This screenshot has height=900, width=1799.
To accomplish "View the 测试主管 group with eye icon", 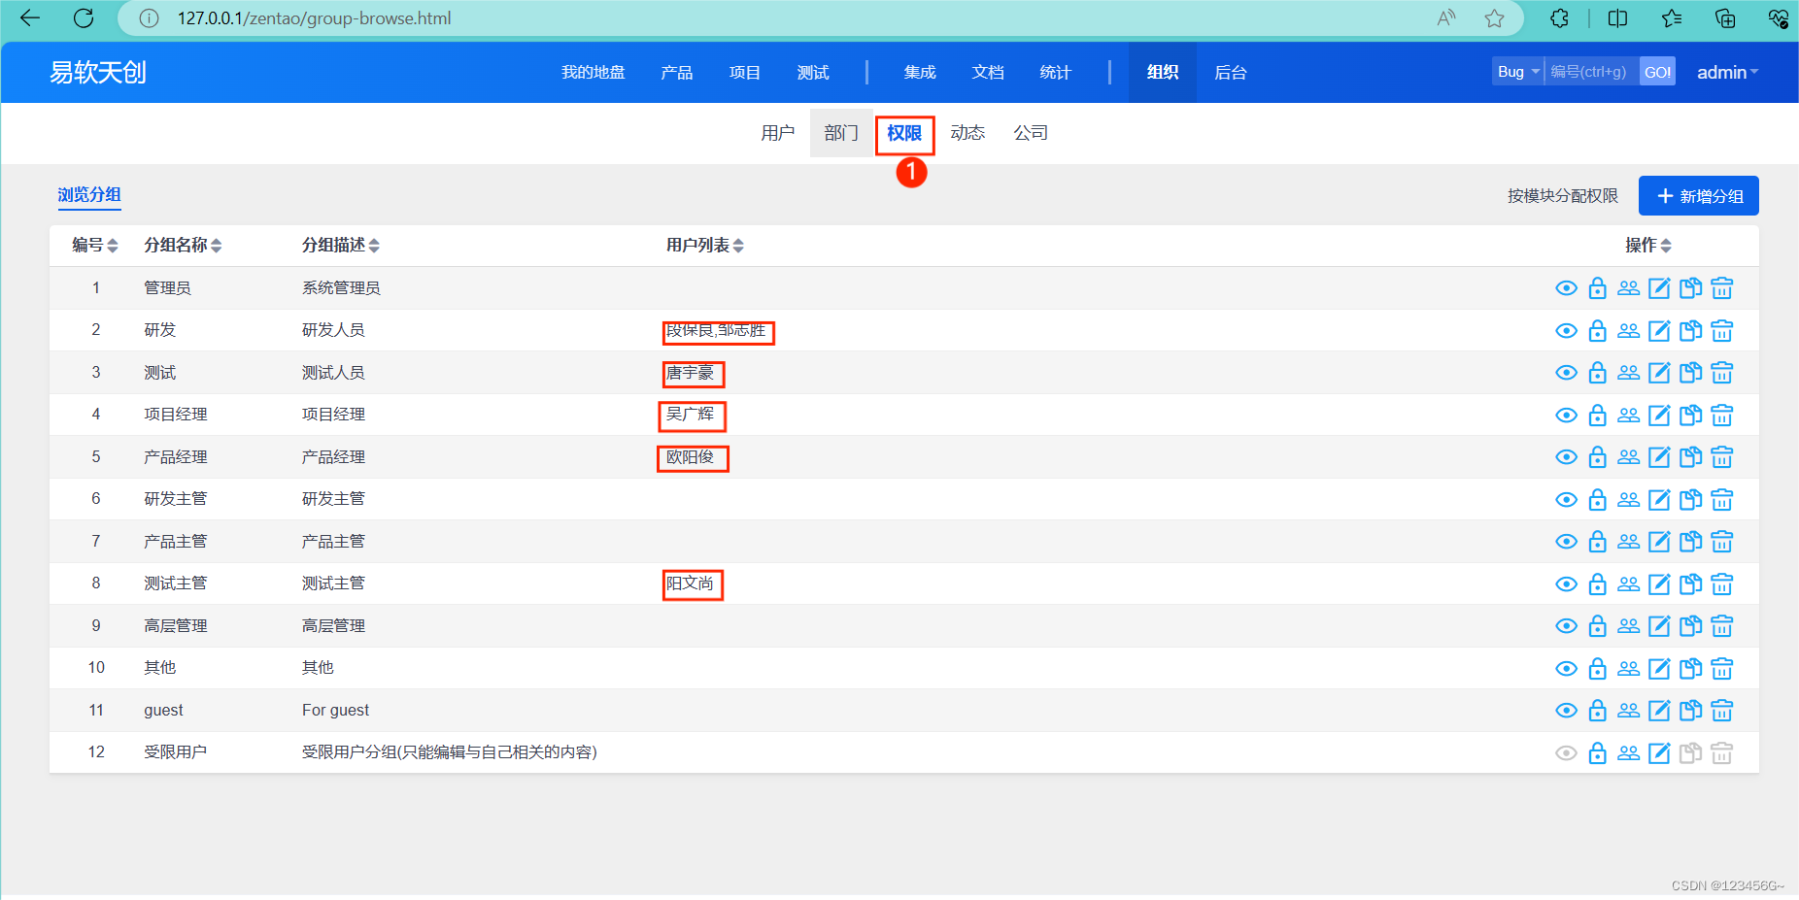I will coord(1566,584).
